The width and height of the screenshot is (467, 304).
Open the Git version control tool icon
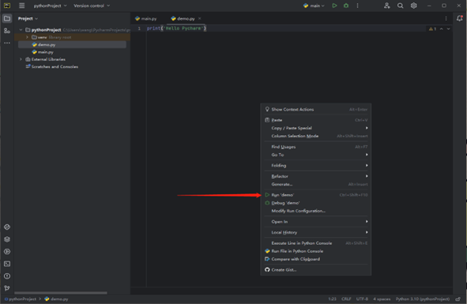(7, 288)
